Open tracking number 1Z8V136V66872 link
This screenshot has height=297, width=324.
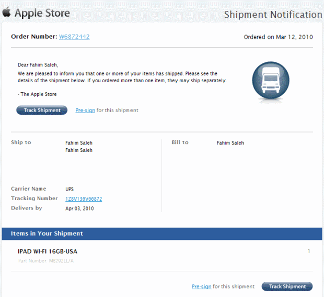pos(84,199)
